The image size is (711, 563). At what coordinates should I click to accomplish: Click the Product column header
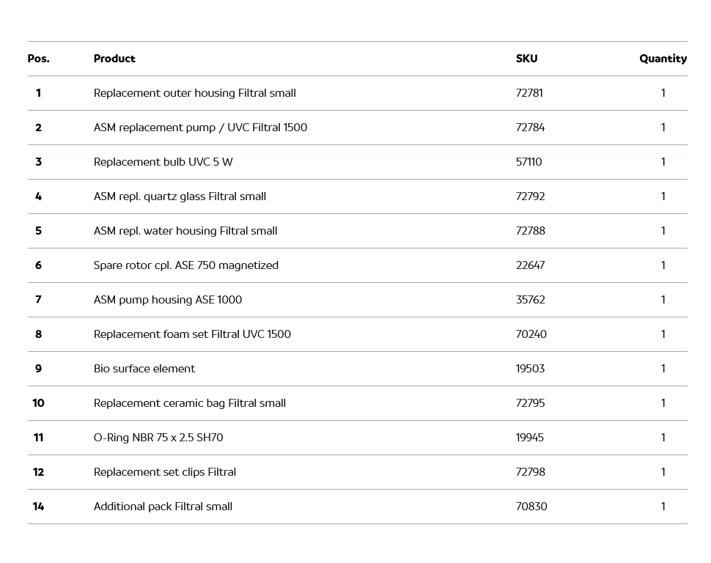click(114, 59)
